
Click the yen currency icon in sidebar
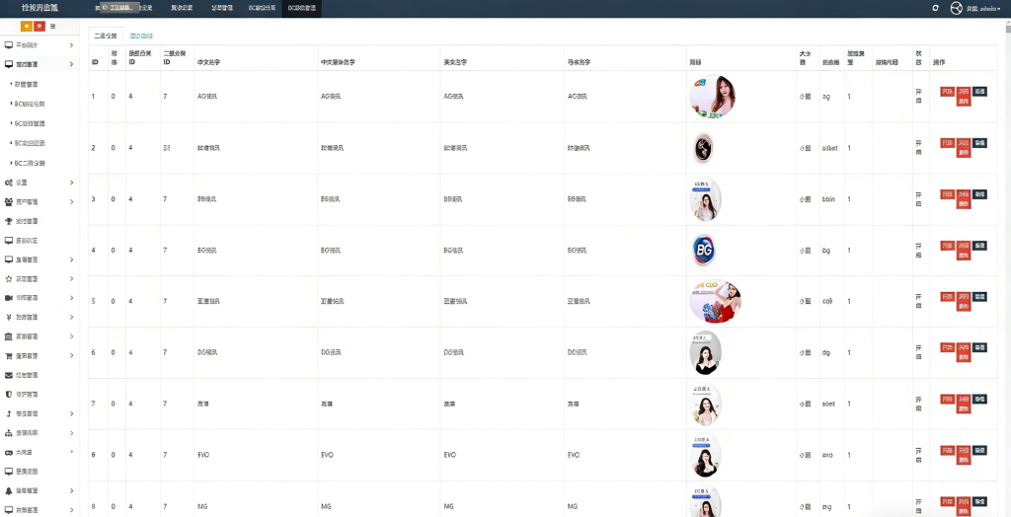(9, 317)
